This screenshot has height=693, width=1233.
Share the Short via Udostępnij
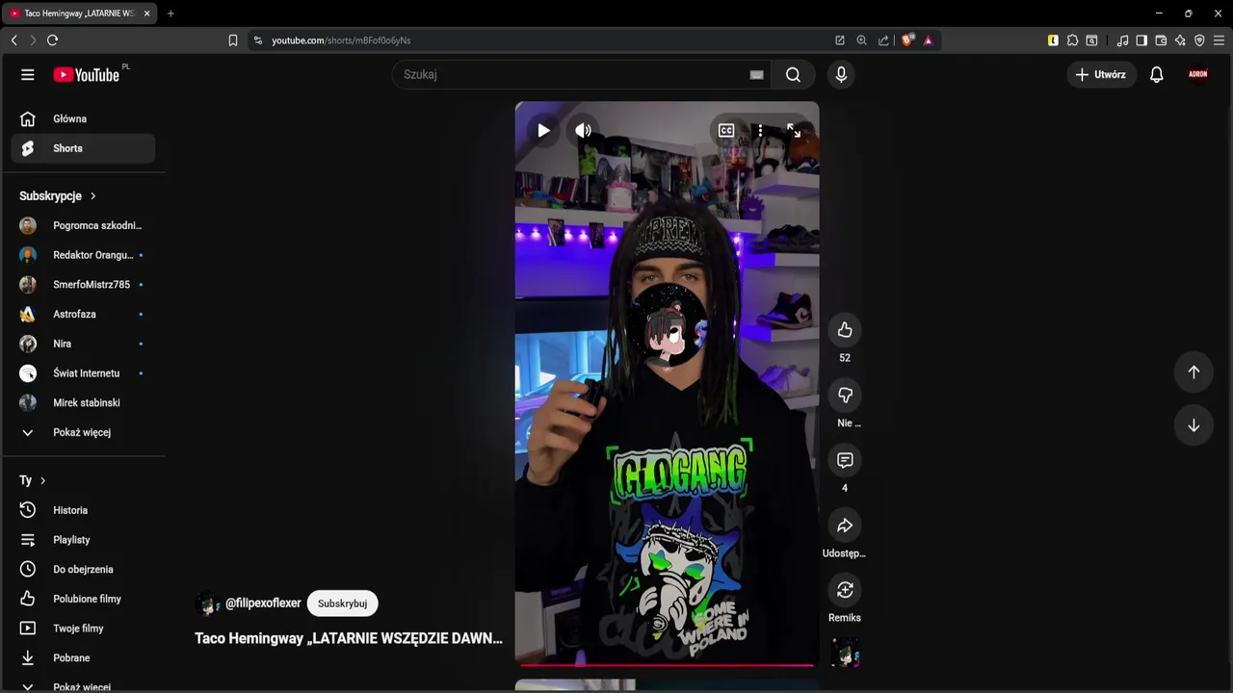(x=845, y=526)
